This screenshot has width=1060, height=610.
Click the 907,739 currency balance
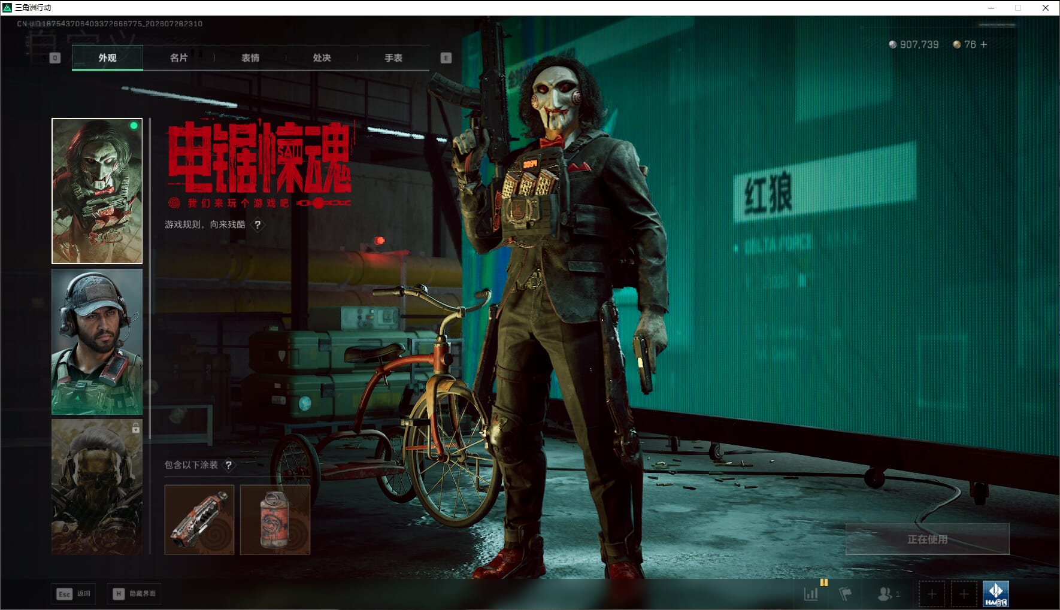tap(919, 44)
